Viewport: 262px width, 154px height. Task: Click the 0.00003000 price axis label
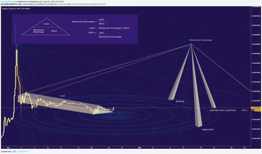point(256,101)
